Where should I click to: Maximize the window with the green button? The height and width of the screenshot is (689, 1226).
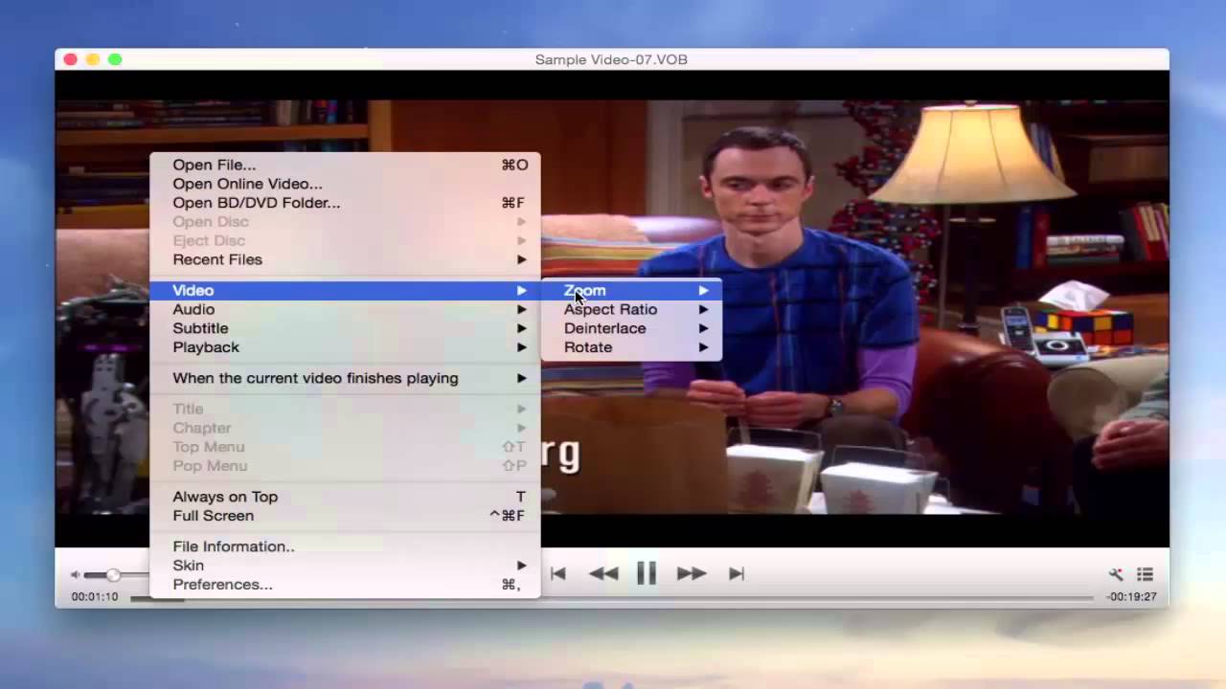coord(115,59)
